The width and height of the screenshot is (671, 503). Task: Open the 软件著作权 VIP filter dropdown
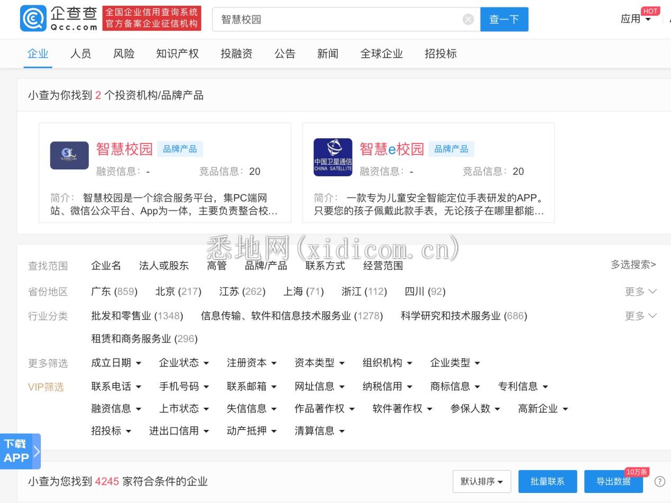pos(403,409)
